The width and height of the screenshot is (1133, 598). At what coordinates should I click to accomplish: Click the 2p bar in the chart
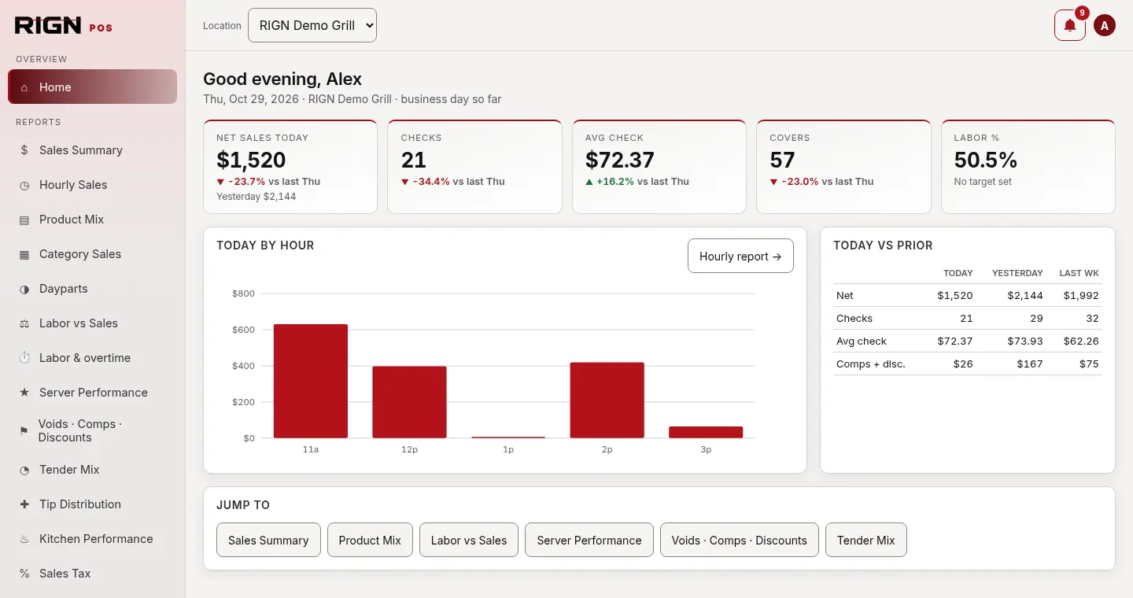click(607, 400)
